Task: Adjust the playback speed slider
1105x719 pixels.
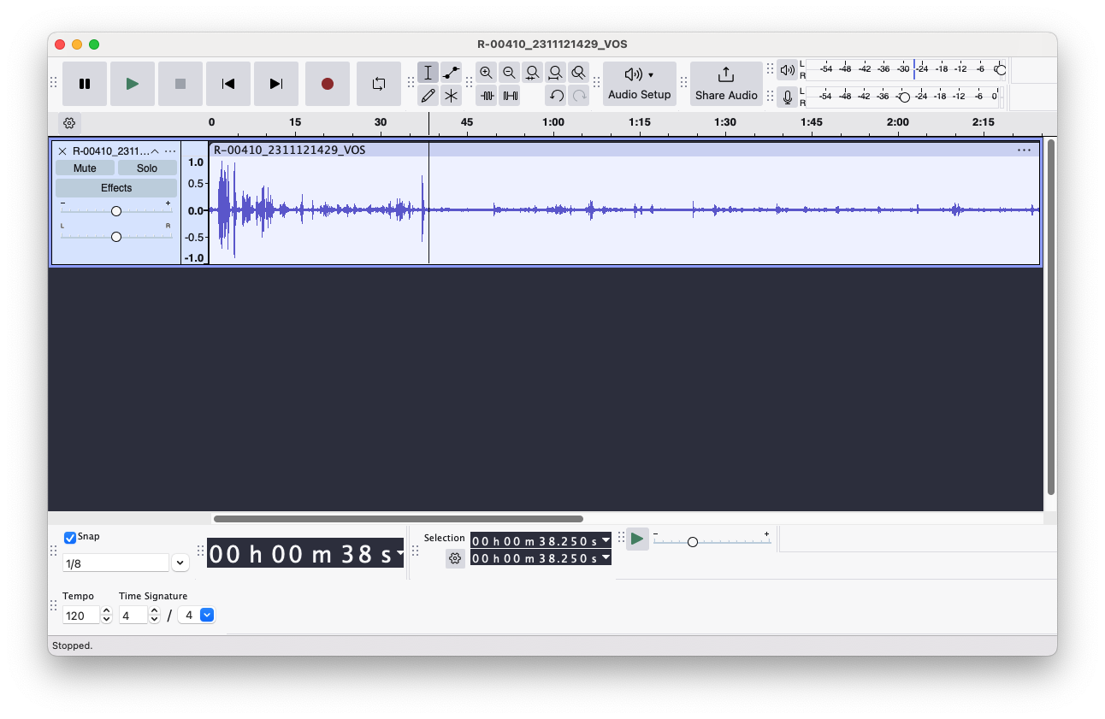Action: click(x=693, y=542)
